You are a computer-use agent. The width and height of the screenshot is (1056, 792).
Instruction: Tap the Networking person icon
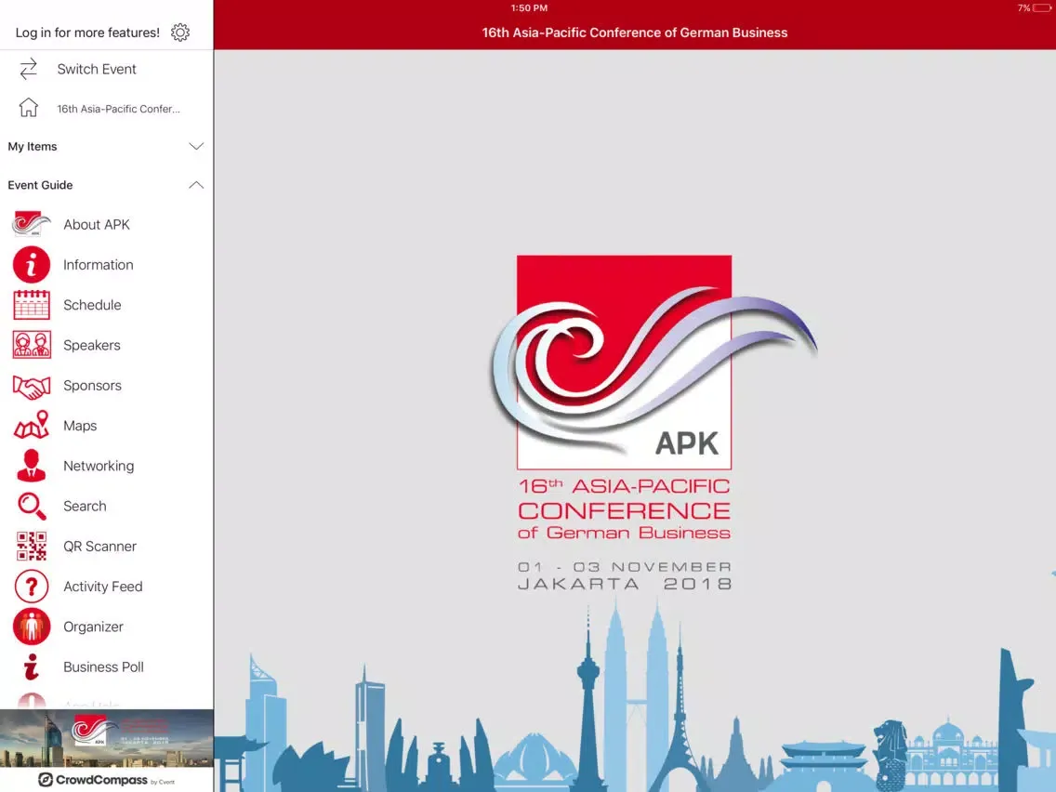pos(31,466)
